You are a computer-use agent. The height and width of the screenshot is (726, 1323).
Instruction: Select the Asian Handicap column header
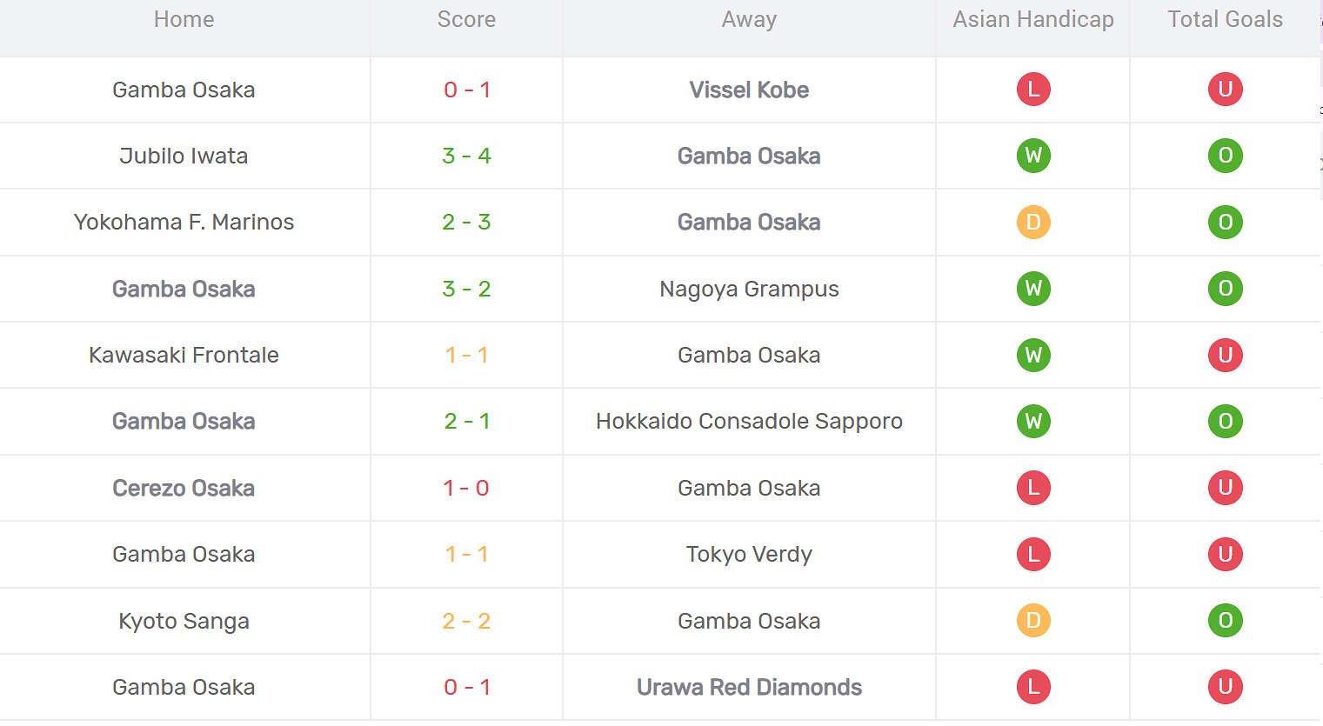[1033, 20]
